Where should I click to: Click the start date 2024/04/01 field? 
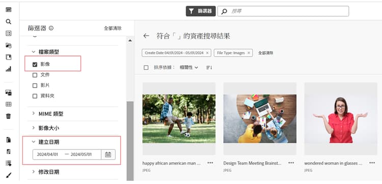click(x=47, y=155)
